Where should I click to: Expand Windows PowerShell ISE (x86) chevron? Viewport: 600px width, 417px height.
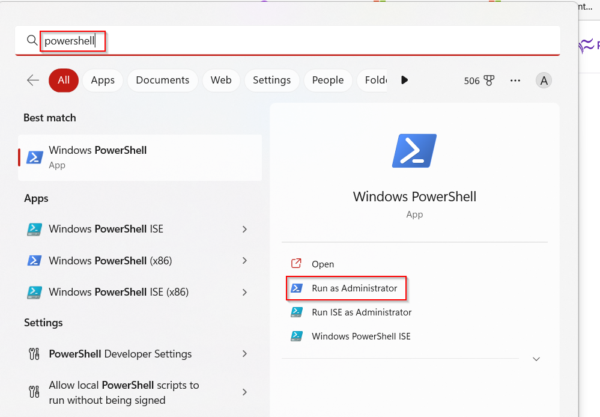(x=244, y=292)
